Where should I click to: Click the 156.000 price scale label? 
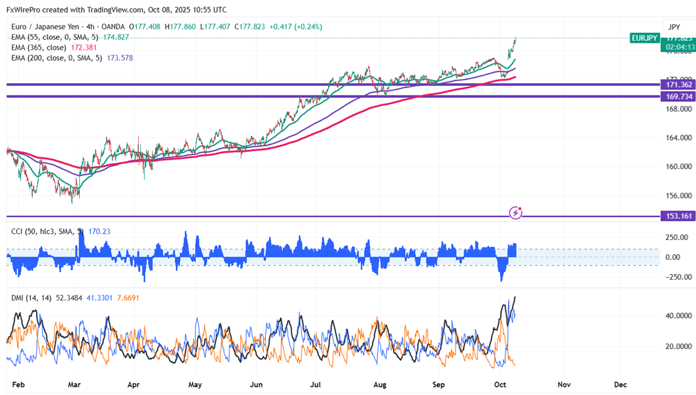click(x=678, y=195)
